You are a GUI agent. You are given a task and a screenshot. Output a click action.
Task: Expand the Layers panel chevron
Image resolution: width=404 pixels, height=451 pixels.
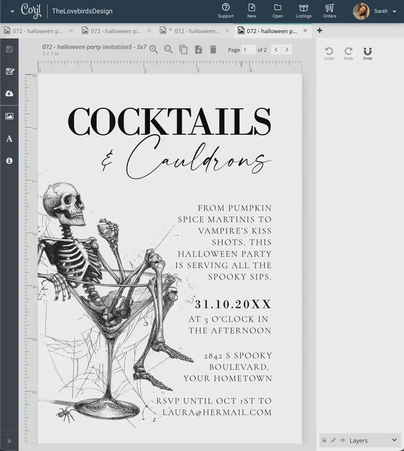(394, 440)
